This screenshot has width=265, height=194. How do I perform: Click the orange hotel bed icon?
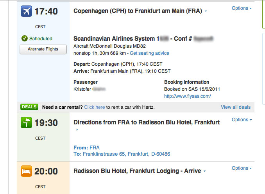pos(27,171)
